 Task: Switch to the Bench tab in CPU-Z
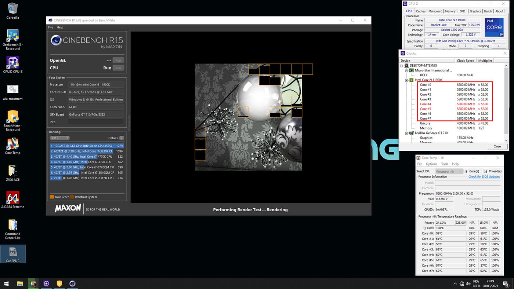point(488,11)
